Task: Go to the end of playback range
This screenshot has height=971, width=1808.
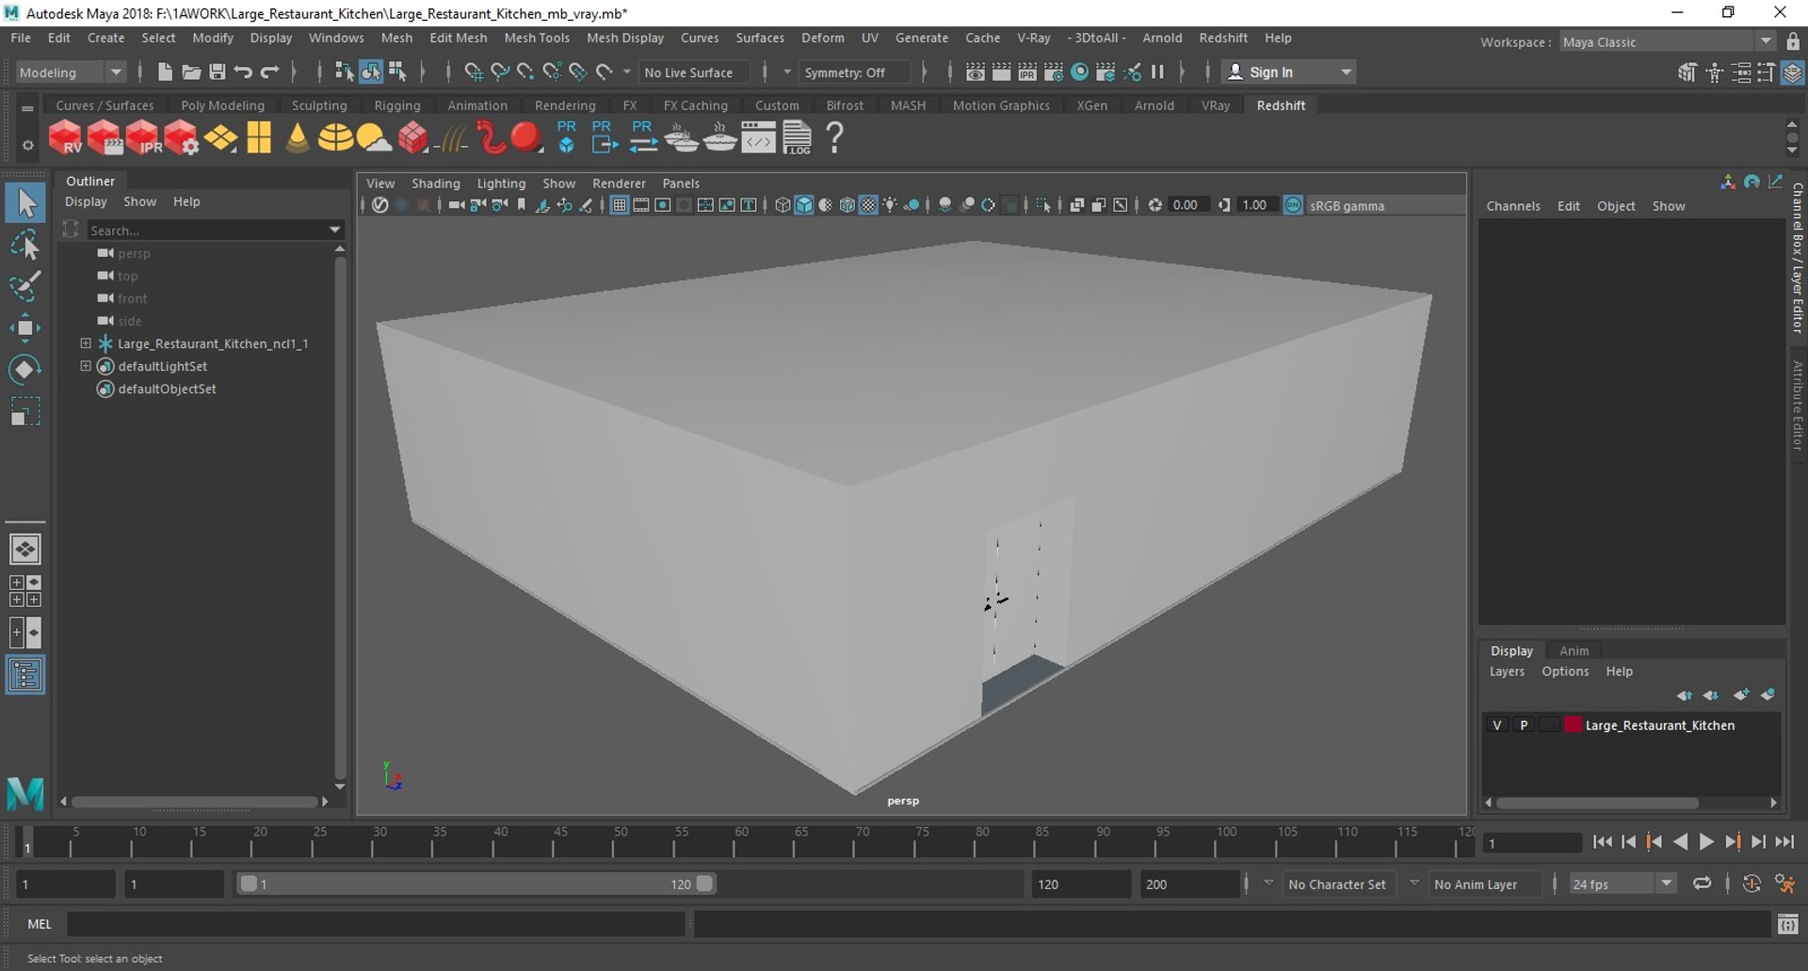Action: click(x=1784, y=842)
